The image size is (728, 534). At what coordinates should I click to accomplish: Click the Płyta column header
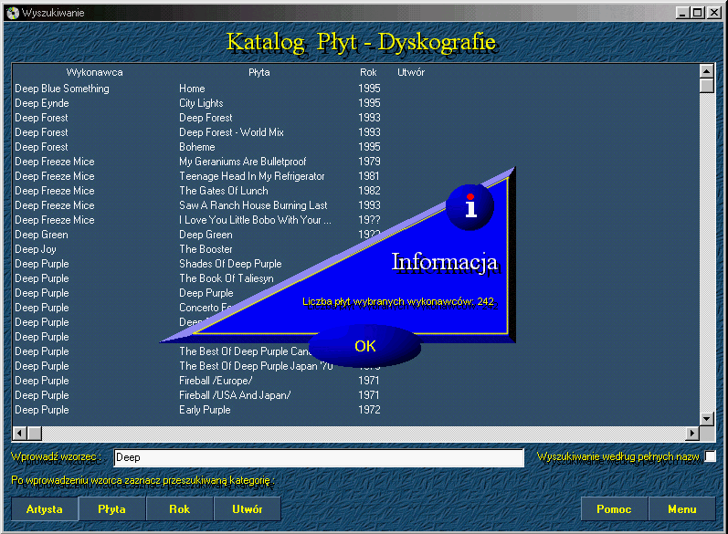(x=259, y=72)
